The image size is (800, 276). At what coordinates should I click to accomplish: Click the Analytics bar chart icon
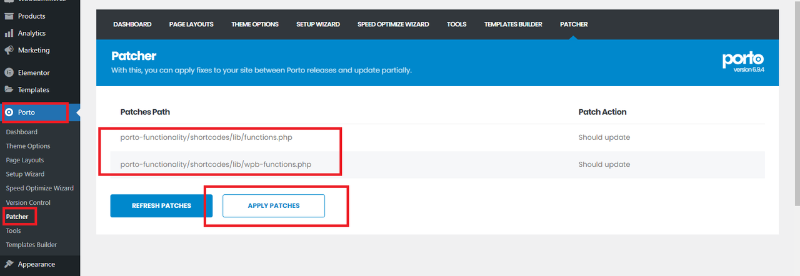[9, 33]
